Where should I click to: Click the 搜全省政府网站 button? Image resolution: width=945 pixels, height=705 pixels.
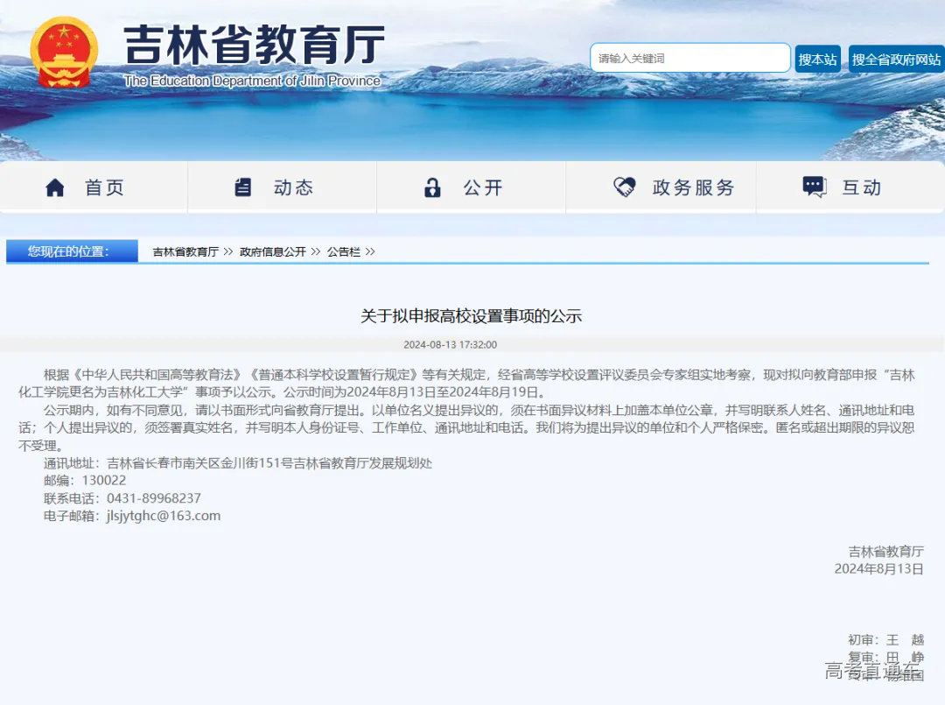coord(894,58)
